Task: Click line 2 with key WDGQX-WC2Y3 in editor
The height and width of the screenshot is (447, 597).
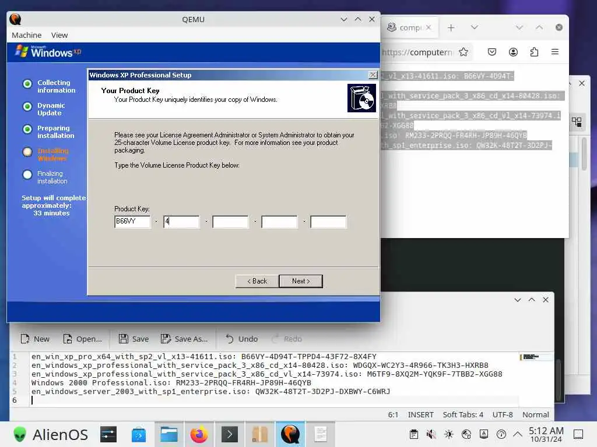Action: 259,366
